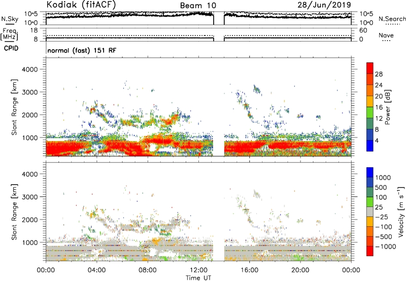Pick the light green 12–16 dB power bar segment
Viewport: 406px width, 281px height.
point(370,113)
